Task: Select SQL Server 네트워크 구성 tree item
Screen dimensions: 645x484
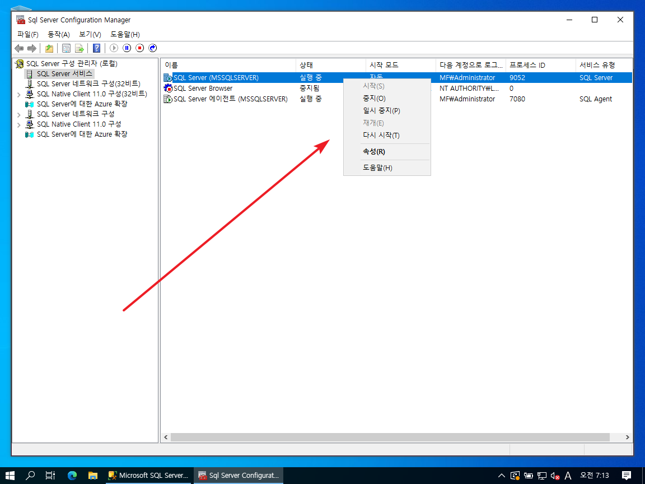Action: tap(76, 114)
